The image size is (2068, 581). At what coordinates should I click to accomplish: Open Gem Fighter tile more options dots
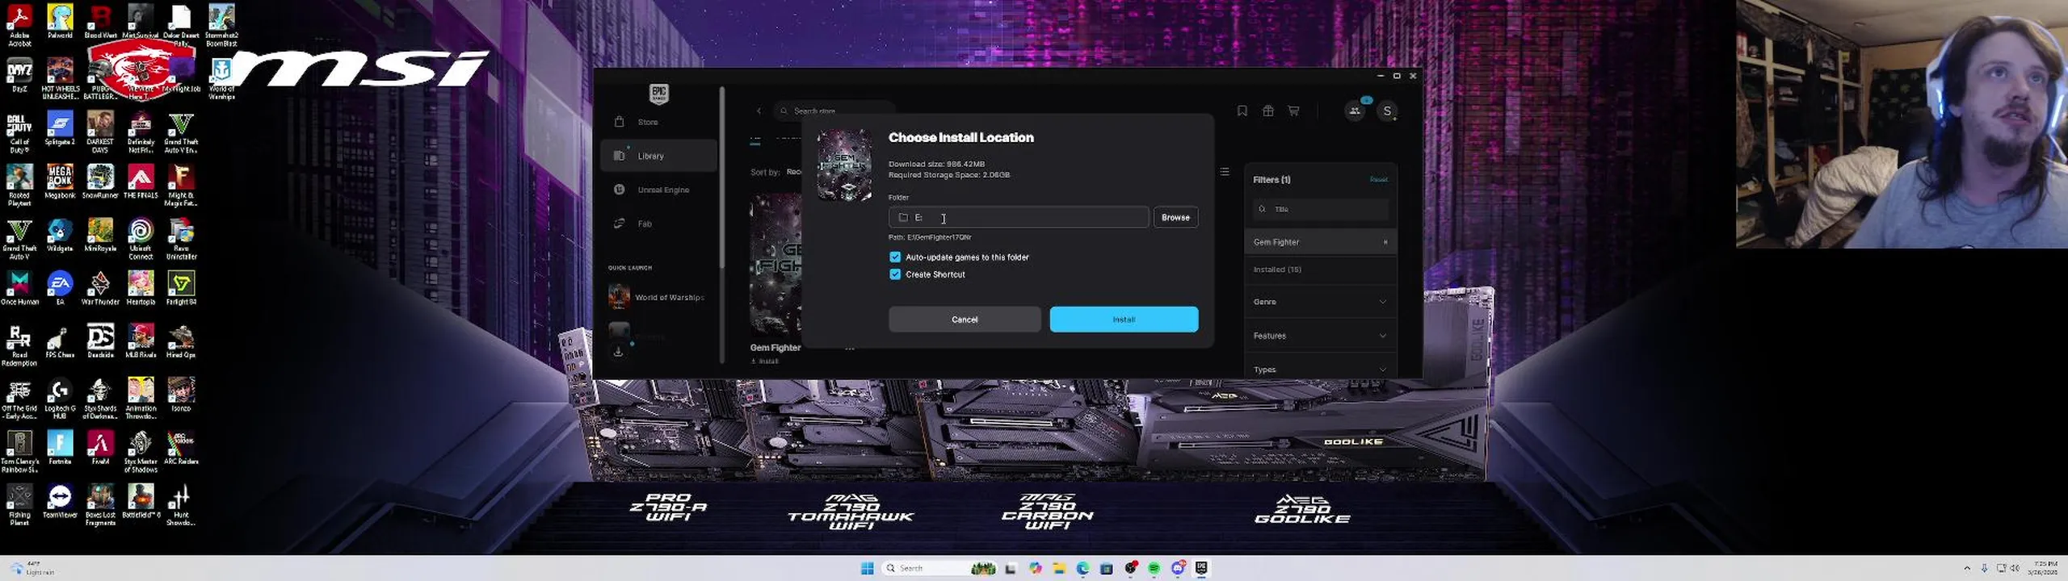[x=850, y=349]
